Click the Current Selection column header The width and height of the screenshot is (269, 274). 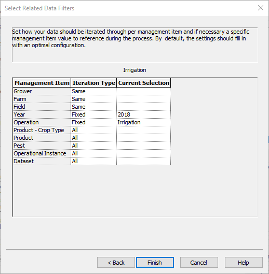tap(143, 83)
